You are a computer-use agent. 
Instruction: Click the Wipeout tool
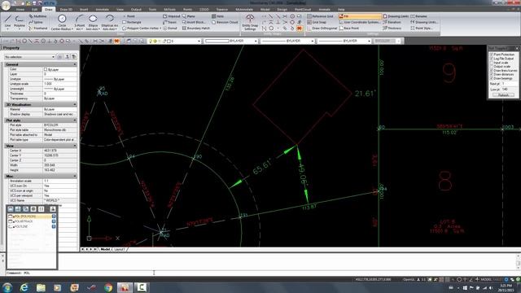[171, 16]
